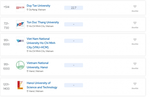Click Ton Duc Thang empty score box

point(73,24)
